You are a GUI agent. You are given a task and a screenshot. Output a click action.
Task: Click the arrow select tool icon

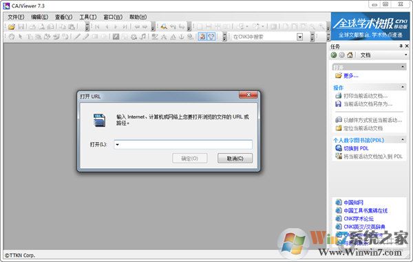coord(21,37)
